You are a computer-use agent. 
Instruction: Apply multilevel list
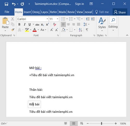point(79,19)
